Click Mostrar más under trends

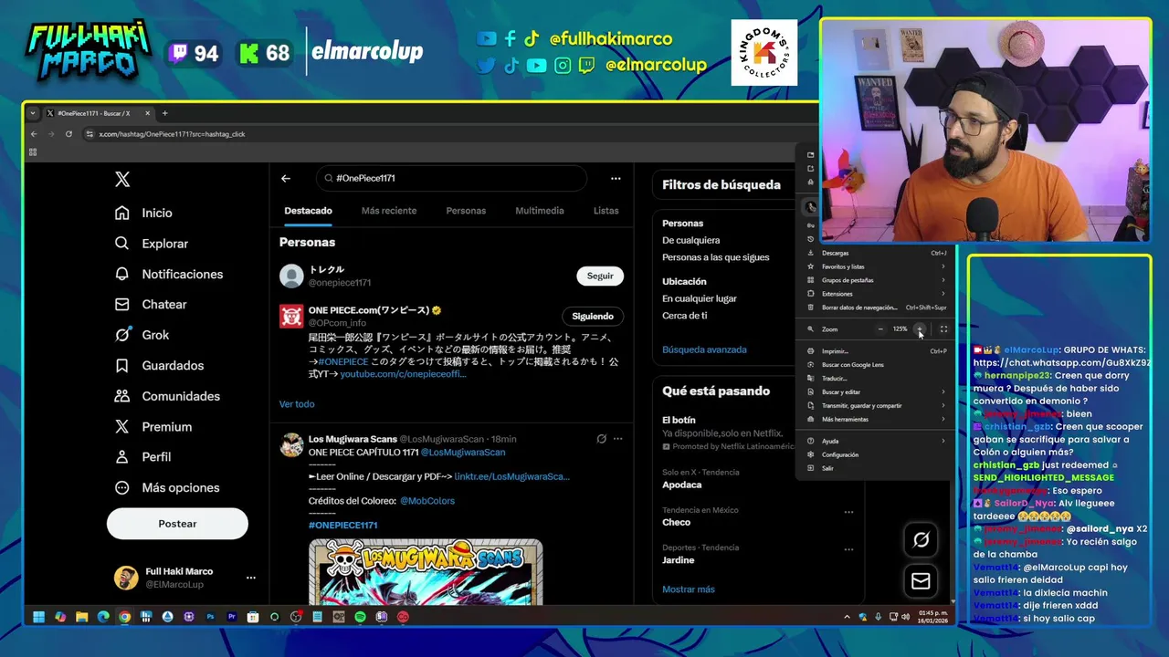point(689,589)
